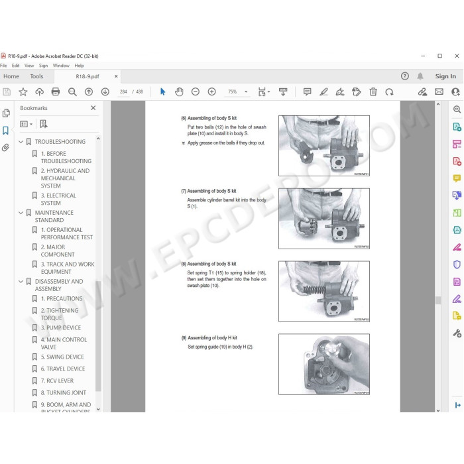Add bookmark star icon in toolbar
464x464 pixels.
click(x=23, y=91)
